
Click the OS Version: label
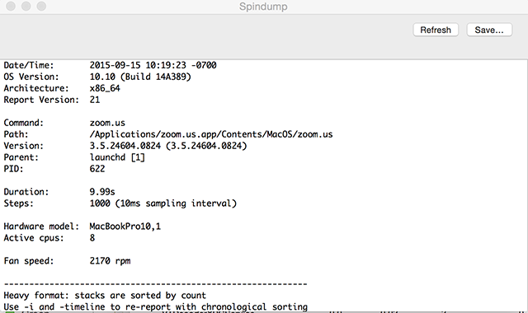pyautogui.click(x=31, y=77)
